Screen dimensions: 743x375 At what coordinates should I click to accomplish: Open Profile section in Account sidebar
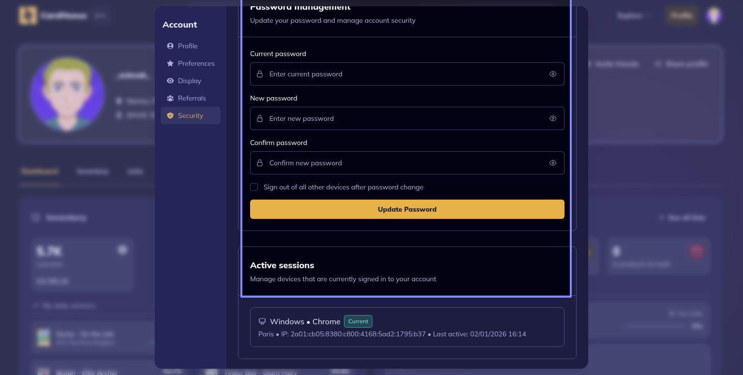click(188, 46)
